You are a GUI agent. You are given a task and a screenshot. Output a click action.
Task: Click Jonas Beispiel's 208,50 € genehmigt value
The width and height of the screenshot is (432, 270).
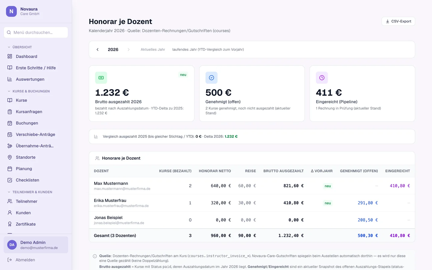click(x=367, y=220)
